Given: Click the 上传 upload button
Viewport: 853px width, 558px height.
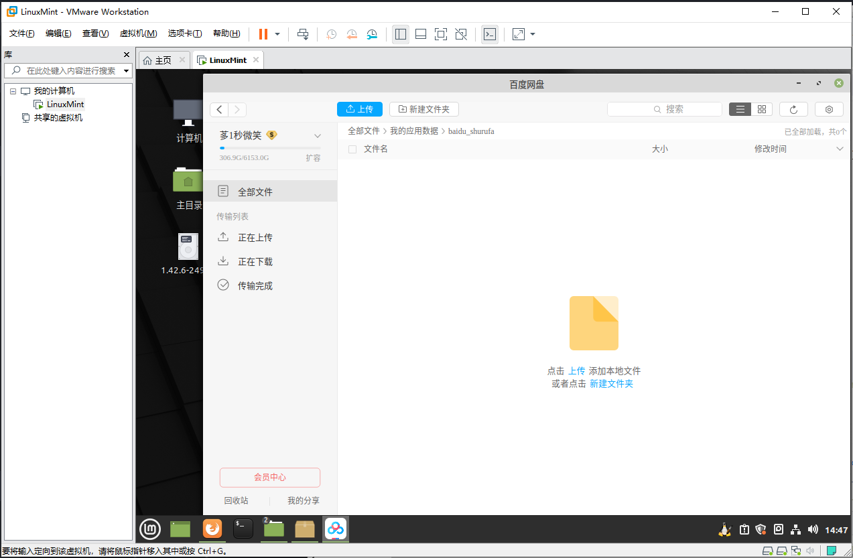Looking at the screenshot, I should point(359,109).
